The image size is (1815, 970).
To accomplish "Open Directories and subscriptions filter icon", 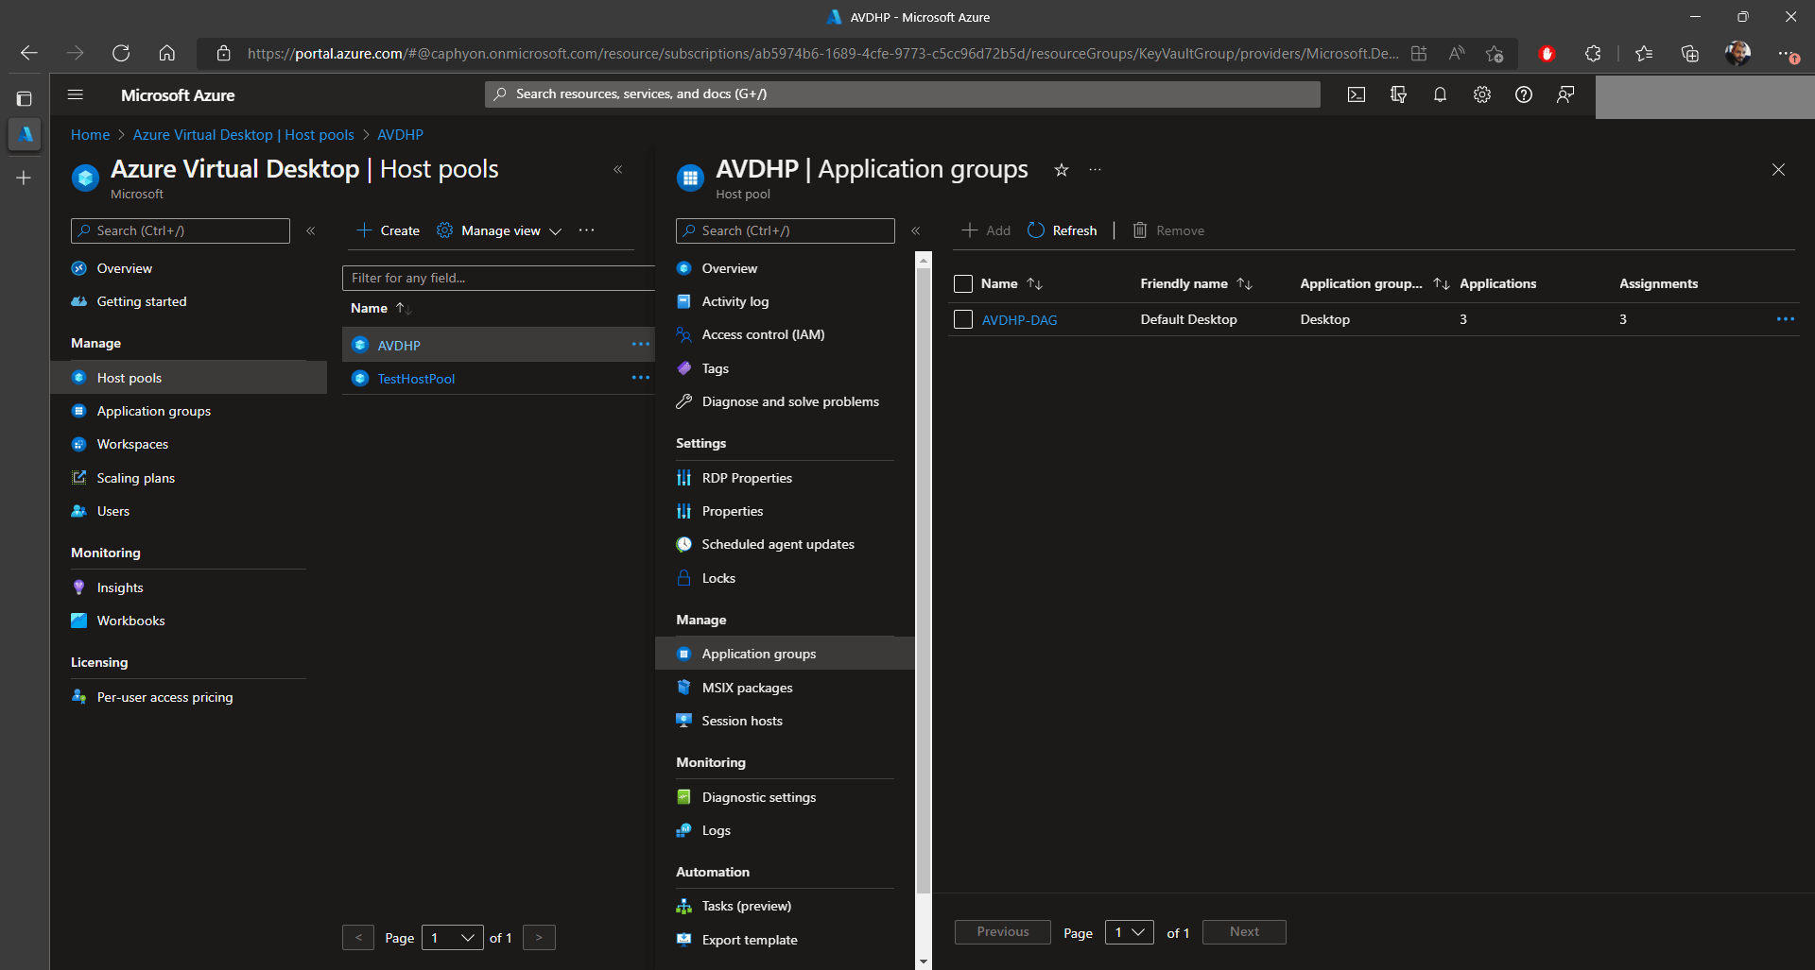I will point(1398,94).
